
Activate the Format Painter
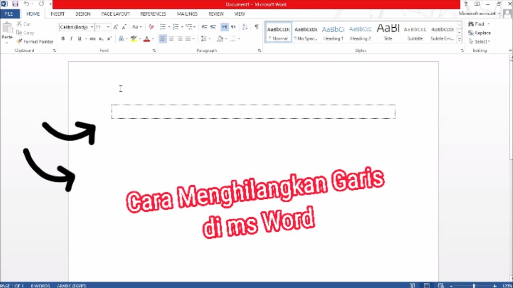(x=35, y=42)
